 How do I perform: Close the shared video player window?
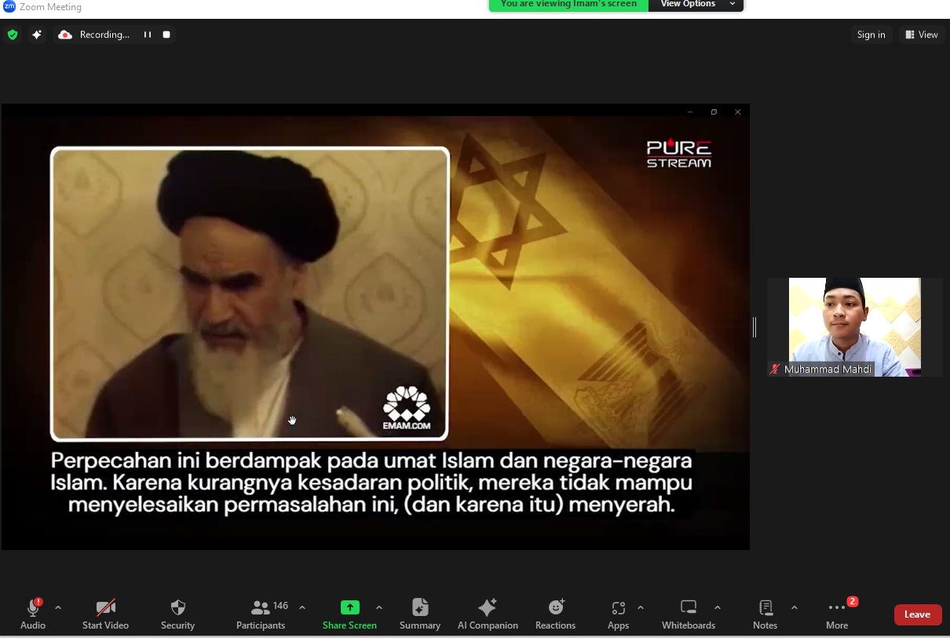click(737, 112)
